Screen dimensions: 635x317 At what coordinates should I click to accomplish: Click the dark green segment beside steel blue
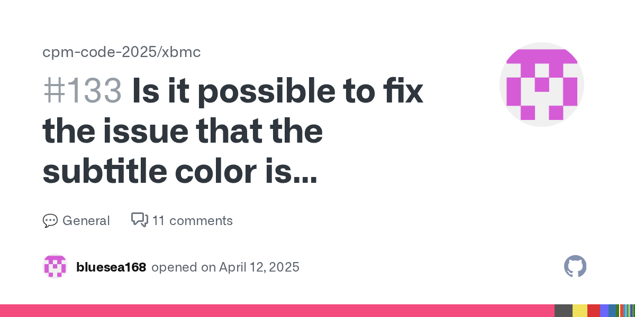(x=618, y=311)
